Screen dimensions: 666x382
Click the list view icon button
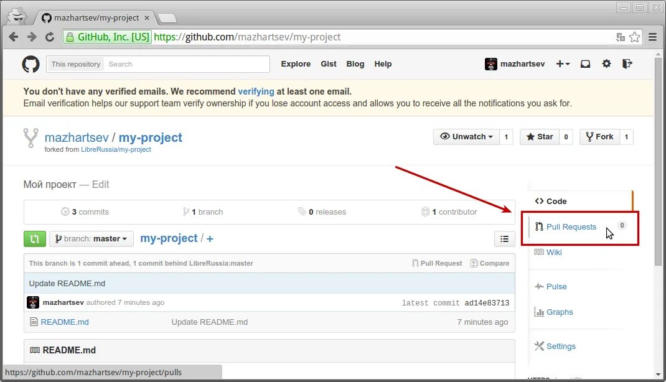pyautogui.click(x=504, y=239)
